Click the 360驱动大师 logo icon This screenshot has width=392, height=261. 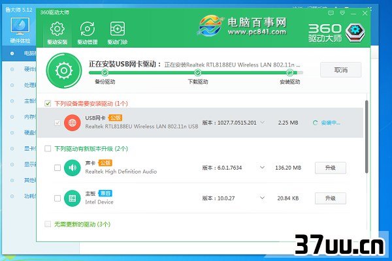(x=355, y=33)
